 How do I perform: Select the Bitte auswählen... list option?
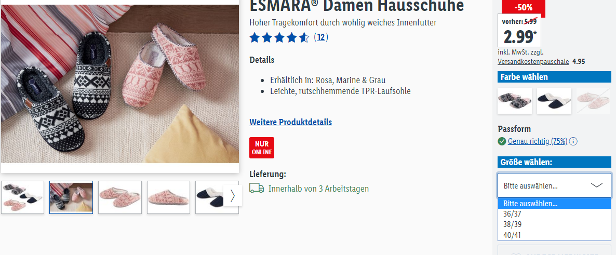point(554,204)
